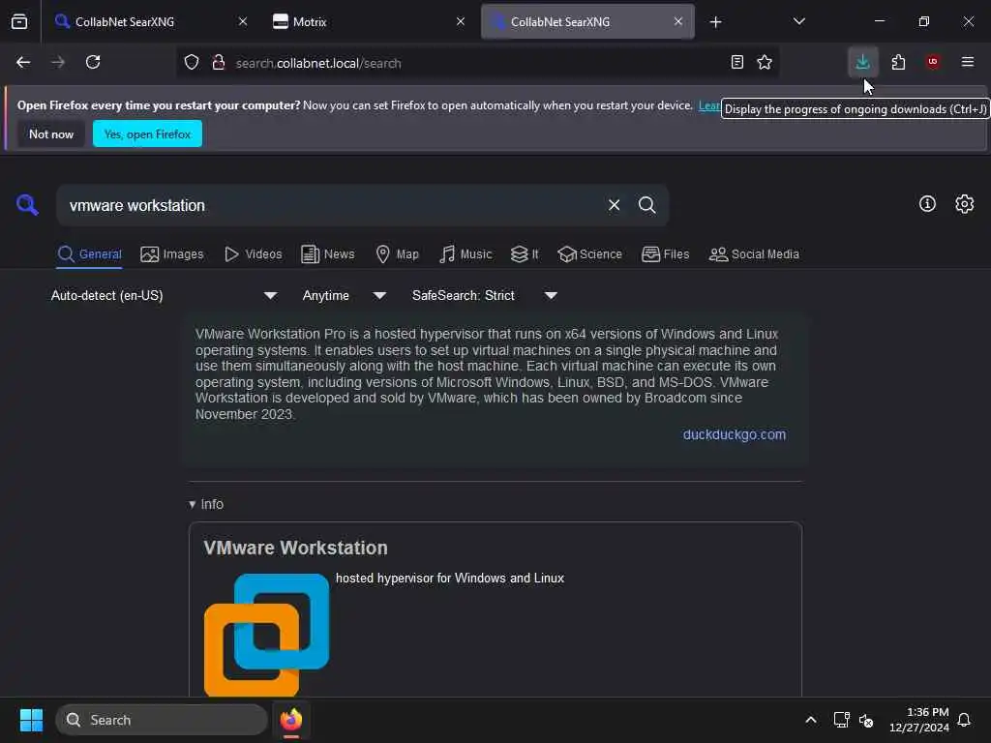The image size is (991, 743).
Task: Switch to the Music category
Action: point(465,254)
